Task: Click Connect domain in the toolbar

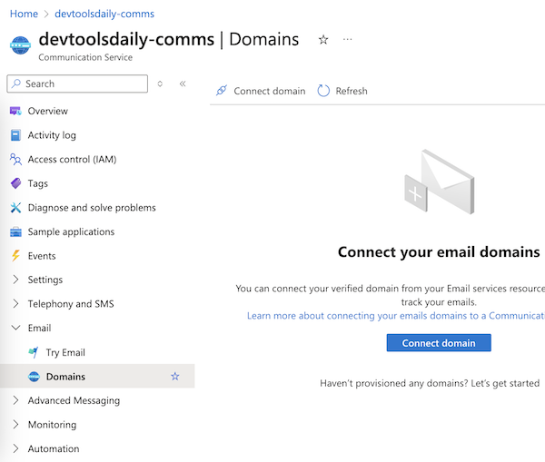Action: 261,91
